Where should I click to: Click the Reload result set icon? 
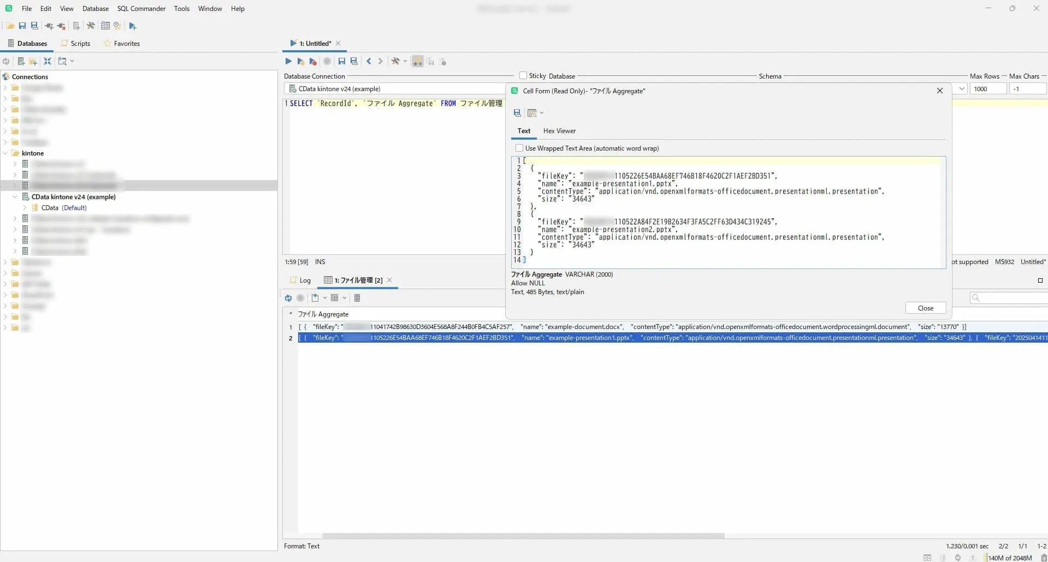click(x=288, y=298)
